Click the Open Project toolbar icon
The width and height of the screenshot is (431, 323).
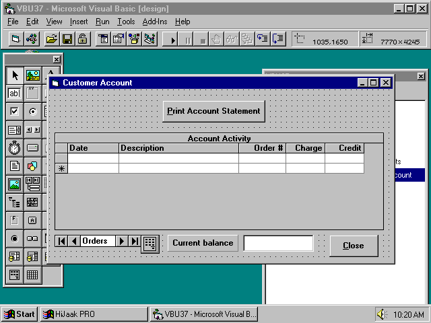[51, 39]
